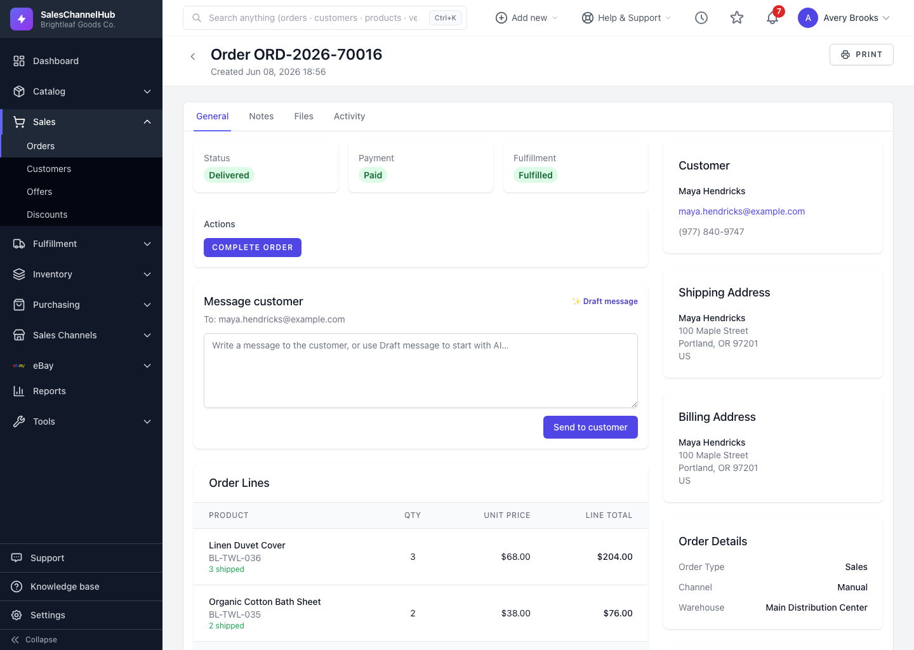The width and height of the screenshot is (914, 650).
Task: Click the customer email link
Action: pos(741,211)
